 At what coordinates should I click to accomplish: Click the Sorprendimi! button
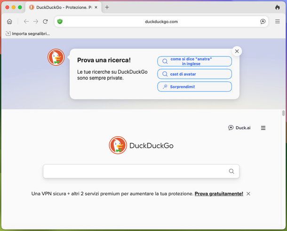195,86
